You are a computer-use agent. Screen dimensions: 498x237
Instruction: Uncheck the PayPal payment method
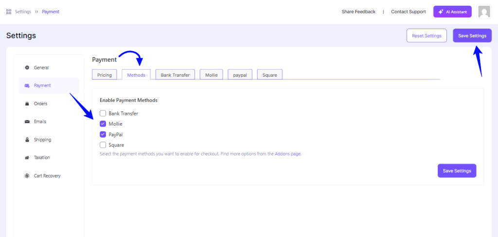pos(103,134)
